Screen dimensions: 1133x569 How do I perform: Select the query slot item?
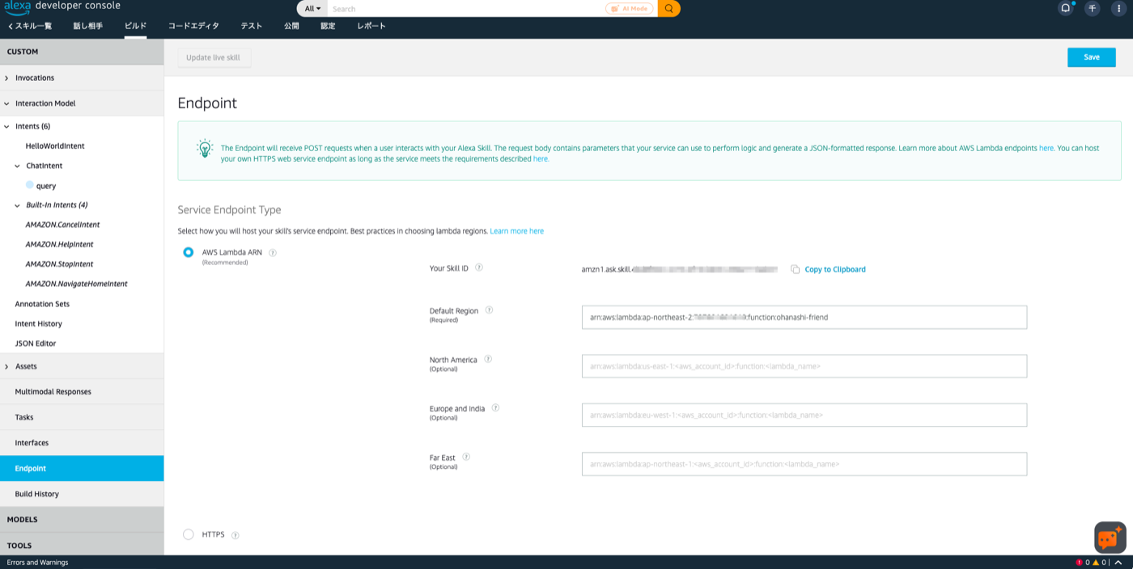46,186
